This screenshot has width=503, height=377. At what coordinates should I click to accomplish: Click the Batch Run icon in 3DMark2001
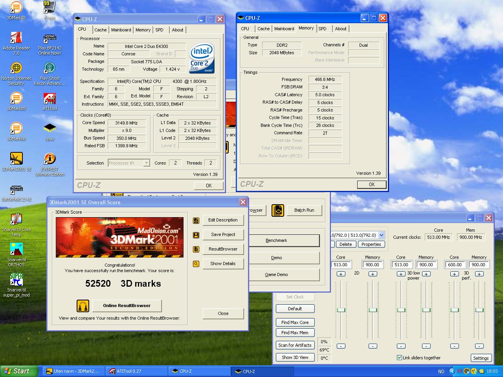278,210
